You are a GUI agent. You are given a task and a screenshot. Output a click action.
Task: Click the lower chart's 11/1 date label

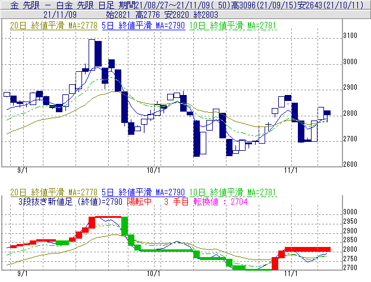tap(291, 274)
